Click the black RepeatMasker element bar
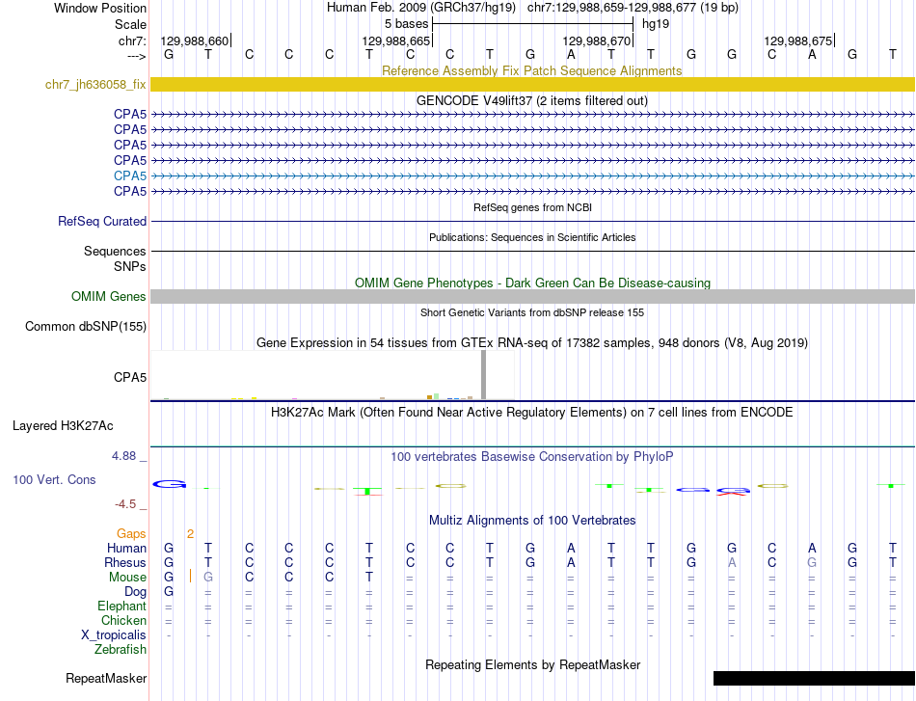Image resolution: width=916 pixels, height=701 pixels. click(815, 678)
